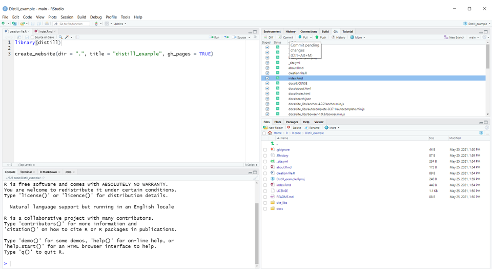Click the New Folder button in Files pane
Screen dimensions: 492x269
[x=273, y=128]
